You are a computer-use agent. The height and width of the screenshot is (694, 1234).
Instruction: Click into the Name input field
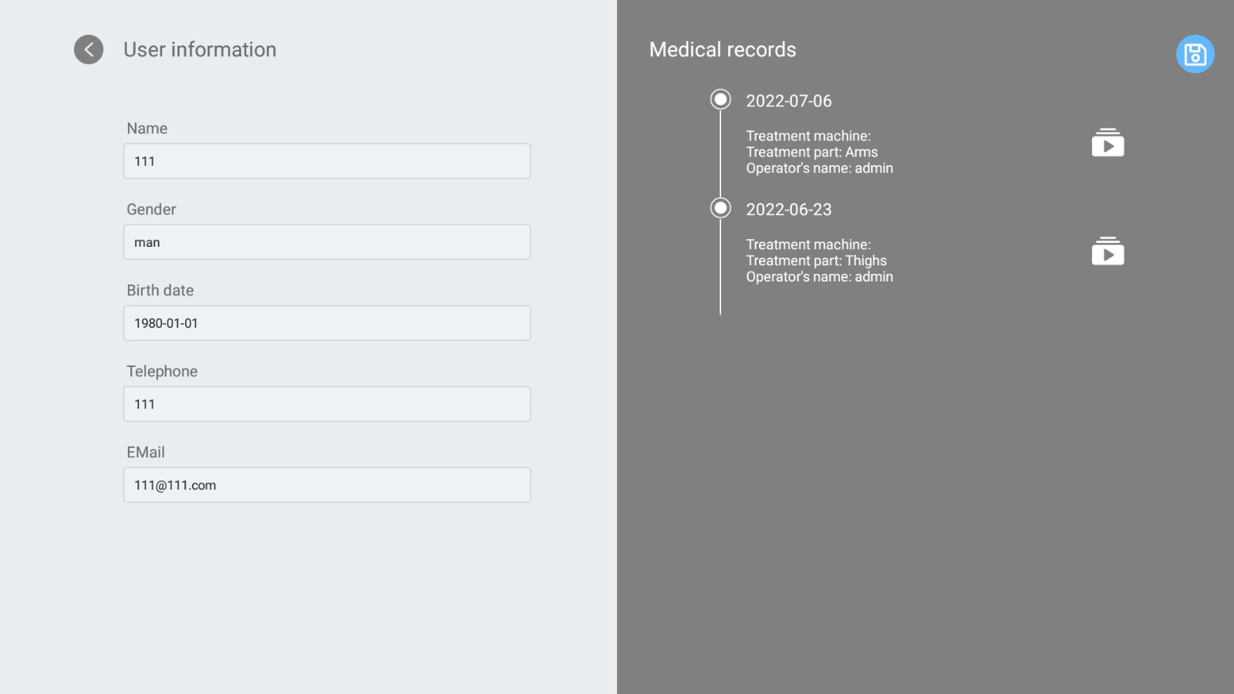pos(327,161)
